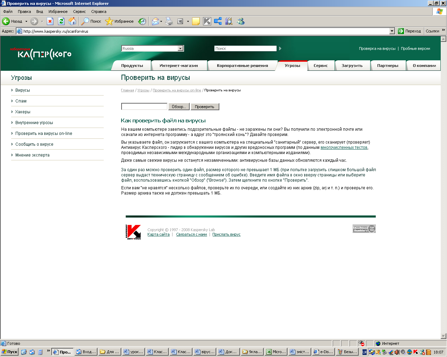This screenshot has height=357, width=447.
Task: Open the Файл menu
Action: (x=8, y=12)
